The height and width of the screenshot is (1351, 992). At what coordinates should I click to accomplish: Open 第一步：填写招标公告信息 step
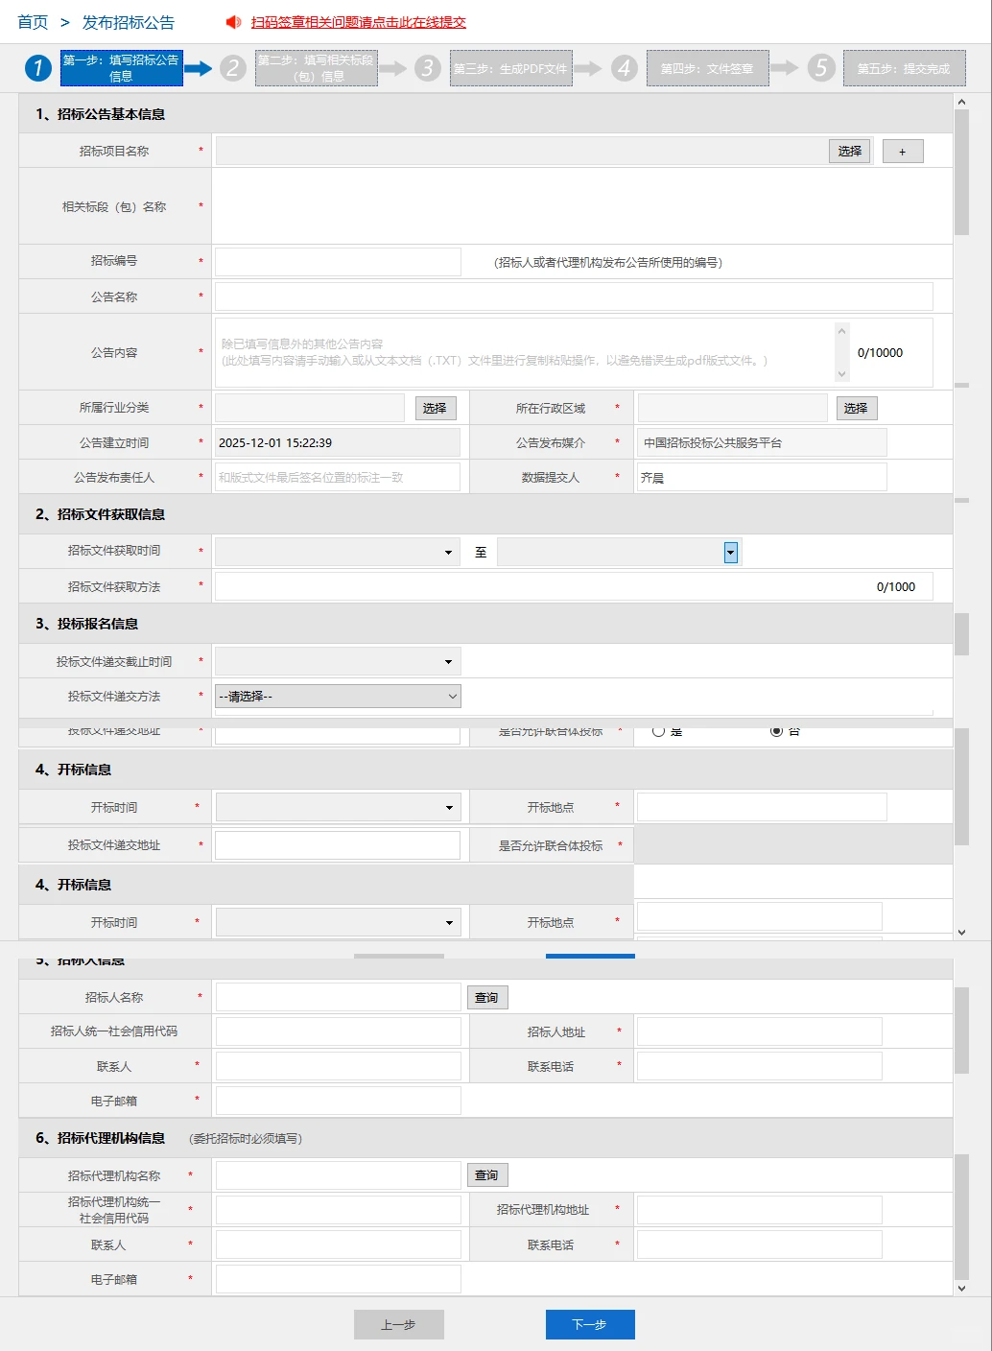pos(122,68)
